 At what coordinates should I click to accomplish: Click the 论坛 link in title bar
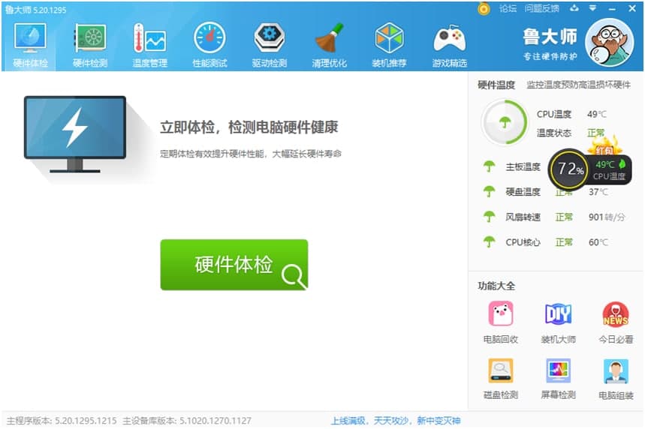pyautogui.click(x=508, y=8)
